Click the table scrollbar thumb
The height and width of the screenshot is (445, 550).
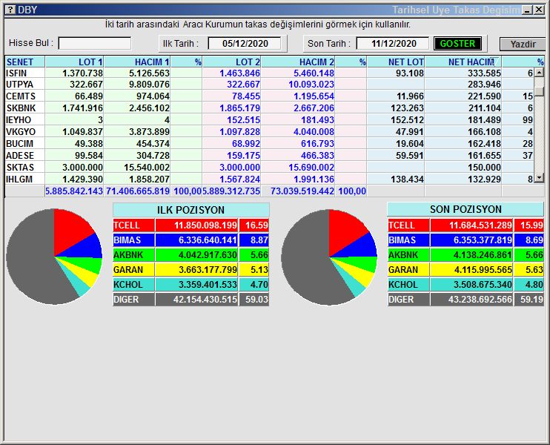pyautogui.click(x=539, y=90)
